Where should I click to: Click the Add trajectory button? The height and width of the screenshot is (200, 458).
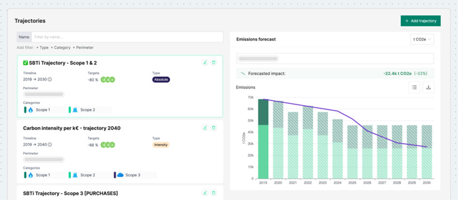click(421, 21)
